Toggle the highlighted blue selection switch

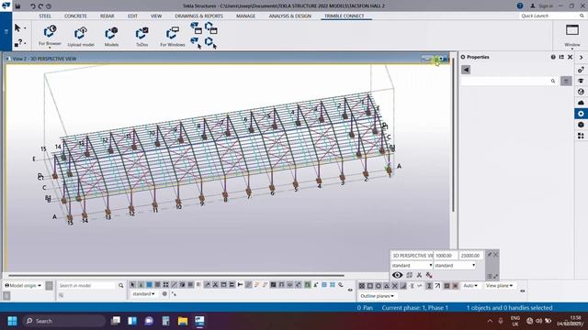149,285
